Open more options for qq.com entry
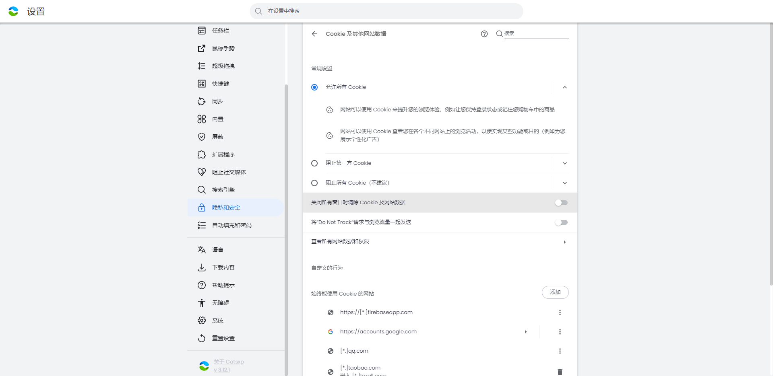The image size is (773, 376). tap(560, 351)
